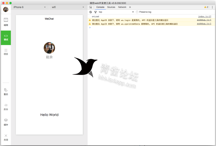Click the 重启 (Restart) sidebar icon
Screen dimensions: 216x146
click(x=6, y=92)
